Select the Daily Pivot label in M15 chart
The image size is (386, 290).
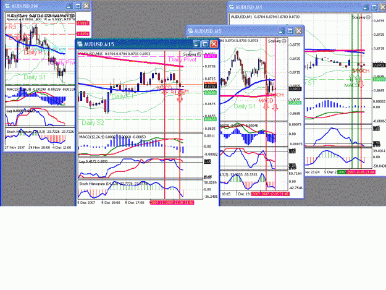[183, 59]
